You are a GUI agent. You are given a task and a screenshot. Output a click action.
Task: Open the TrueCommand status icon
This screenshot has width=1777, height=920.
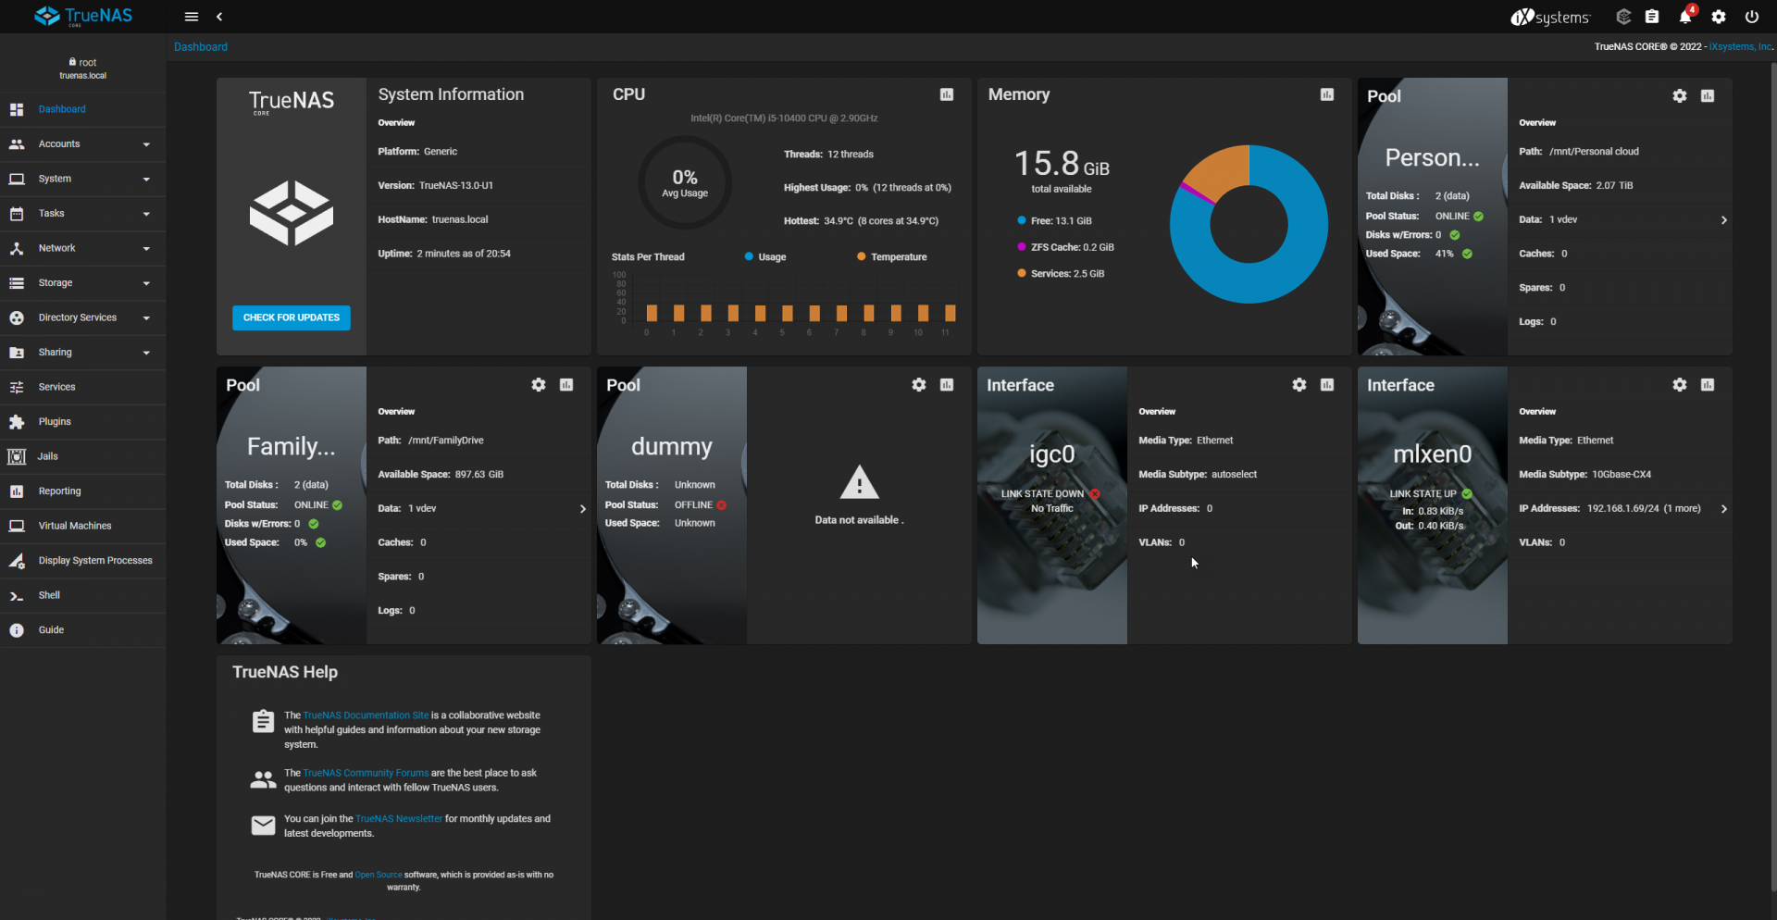pos(1623,17)
